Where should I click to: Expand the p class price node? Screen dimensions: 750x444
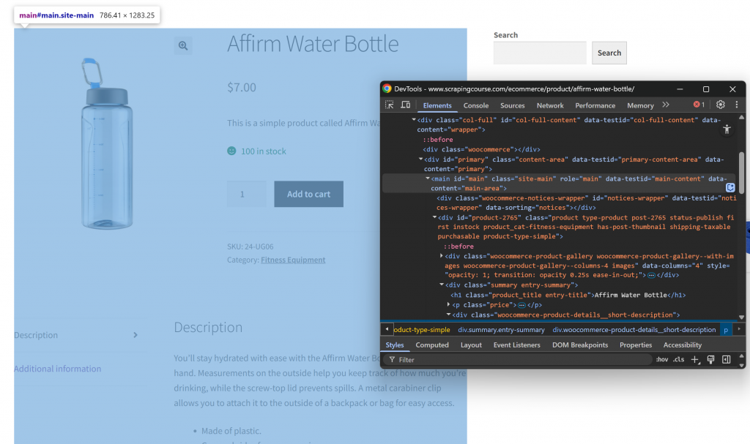449,304
